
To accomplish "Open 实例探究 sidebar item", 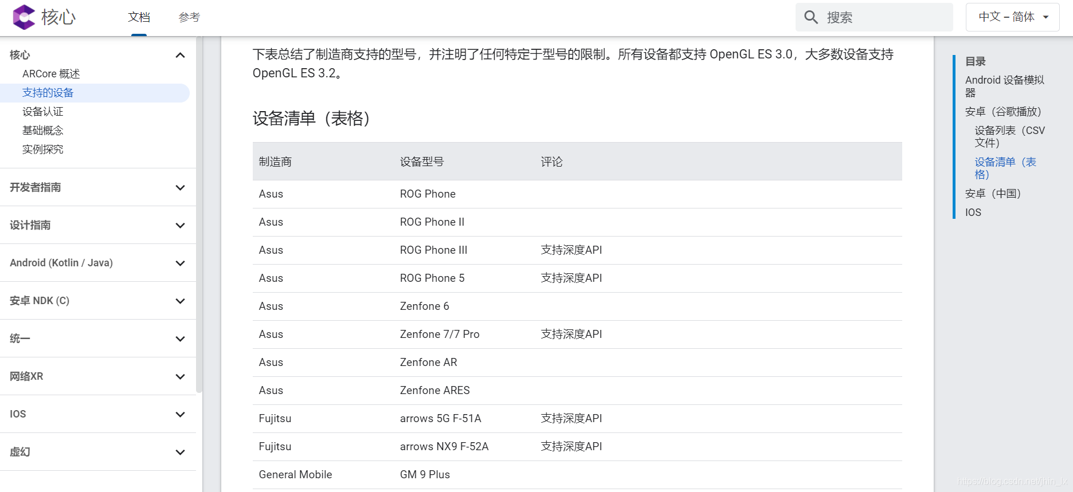I will [x=43, y=149].
